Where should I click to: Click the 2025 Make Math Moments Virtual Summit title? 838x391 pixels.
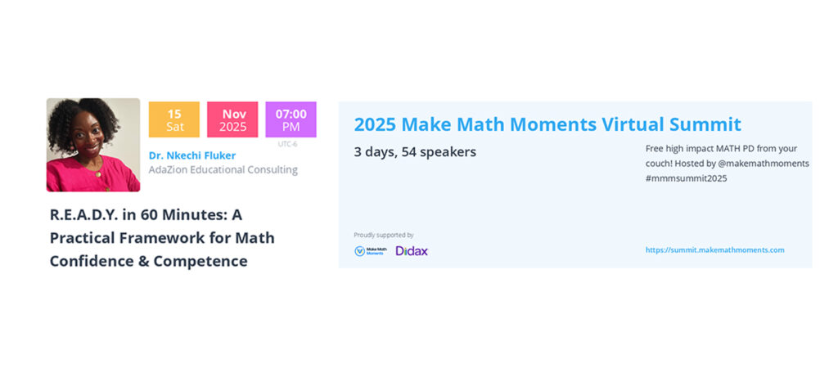tap(547, 124)
